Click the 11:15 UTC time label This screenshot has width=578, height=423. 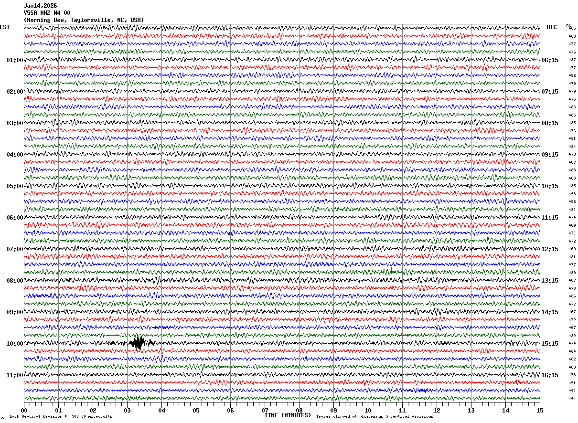pos(550,218)
